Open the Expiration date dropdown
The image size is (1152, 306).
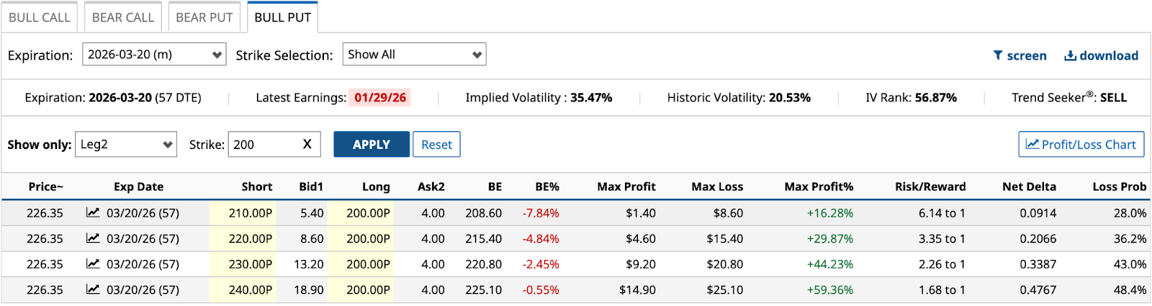click(x=154, y=55)
